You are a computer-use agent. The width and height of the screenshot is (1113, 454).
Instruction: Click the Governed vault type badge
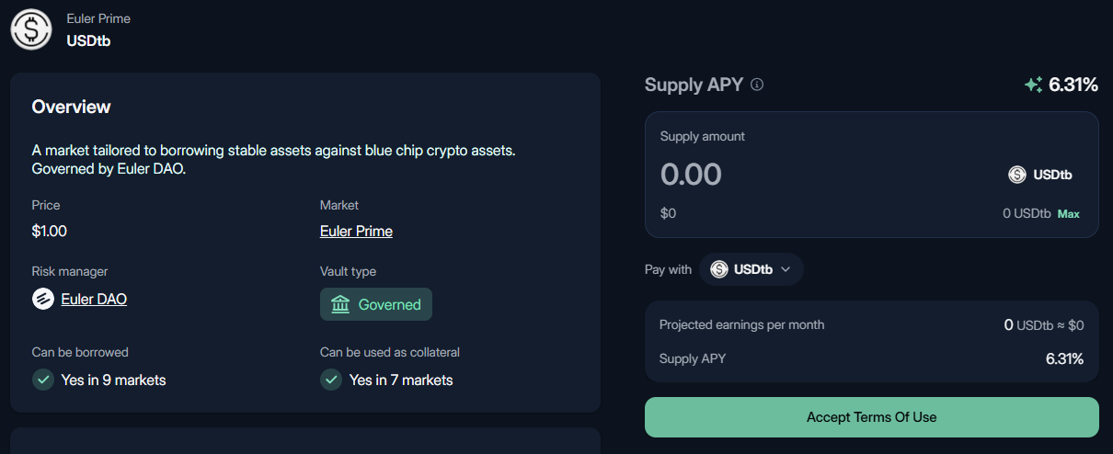click(376, 304)
